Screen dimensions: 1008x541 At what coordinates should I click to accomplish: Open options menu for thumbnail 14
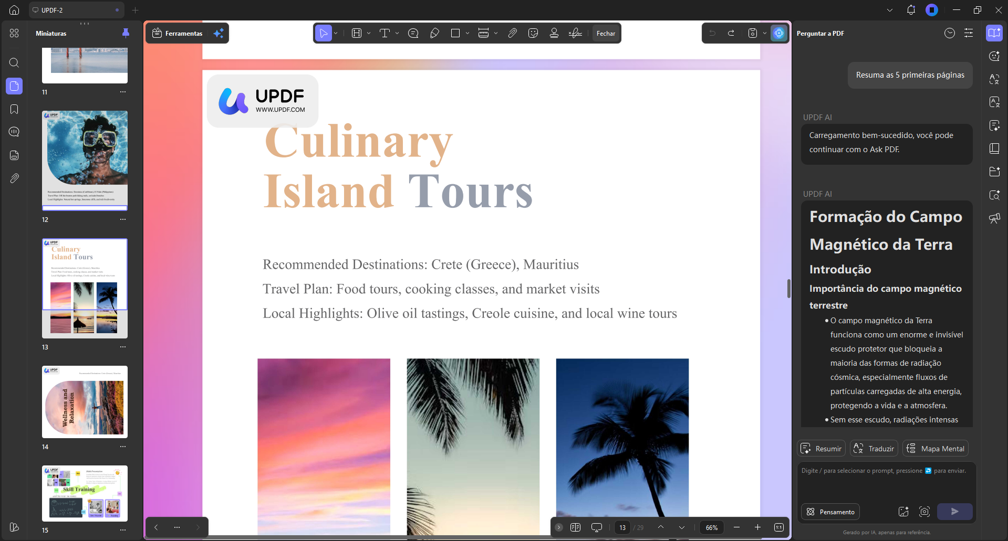pyautogui.click(x=123, y=447)
